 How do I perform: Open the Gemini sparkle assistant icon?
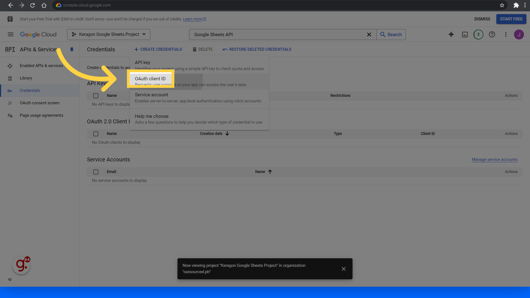[451, 34]
